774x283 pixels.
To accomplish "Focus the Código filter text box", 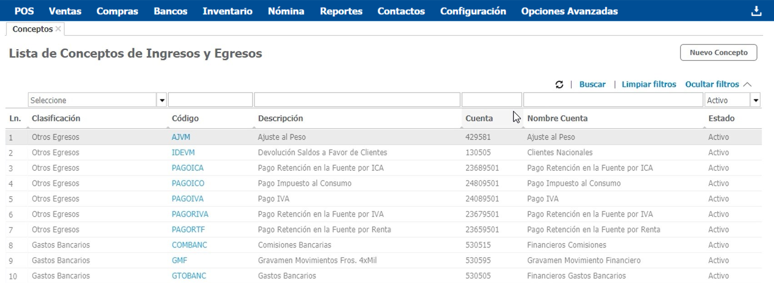I will [210, 100].
